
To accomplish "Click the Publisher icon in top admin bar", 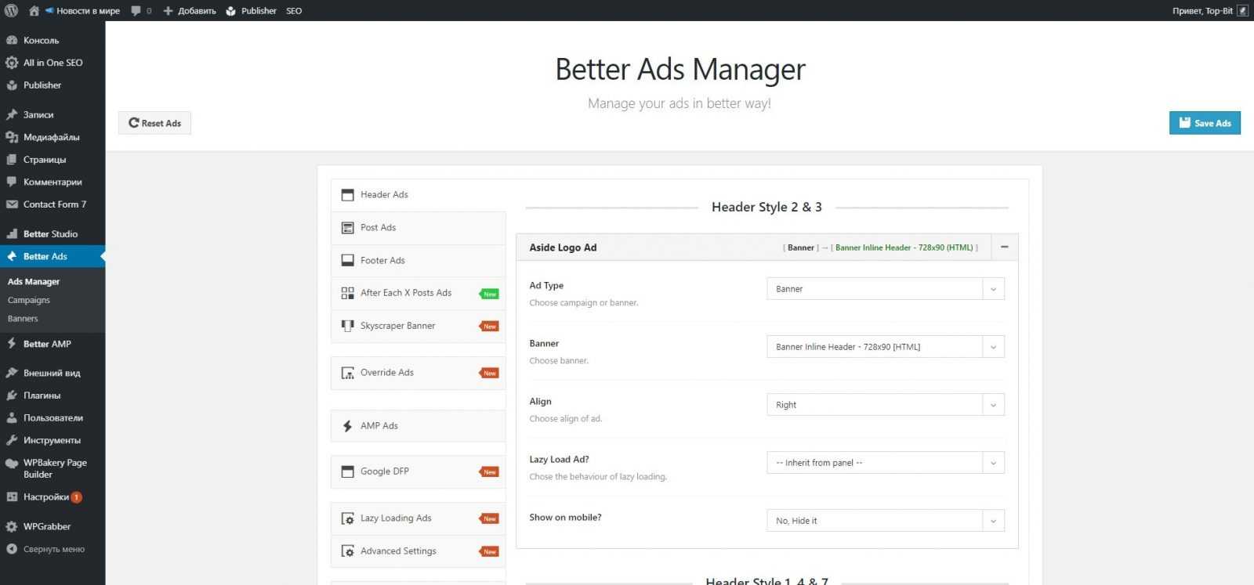I will click(x=231, y=11).
